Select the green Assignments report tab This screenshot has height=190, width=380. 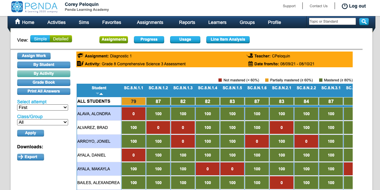[x=114, y=39]
